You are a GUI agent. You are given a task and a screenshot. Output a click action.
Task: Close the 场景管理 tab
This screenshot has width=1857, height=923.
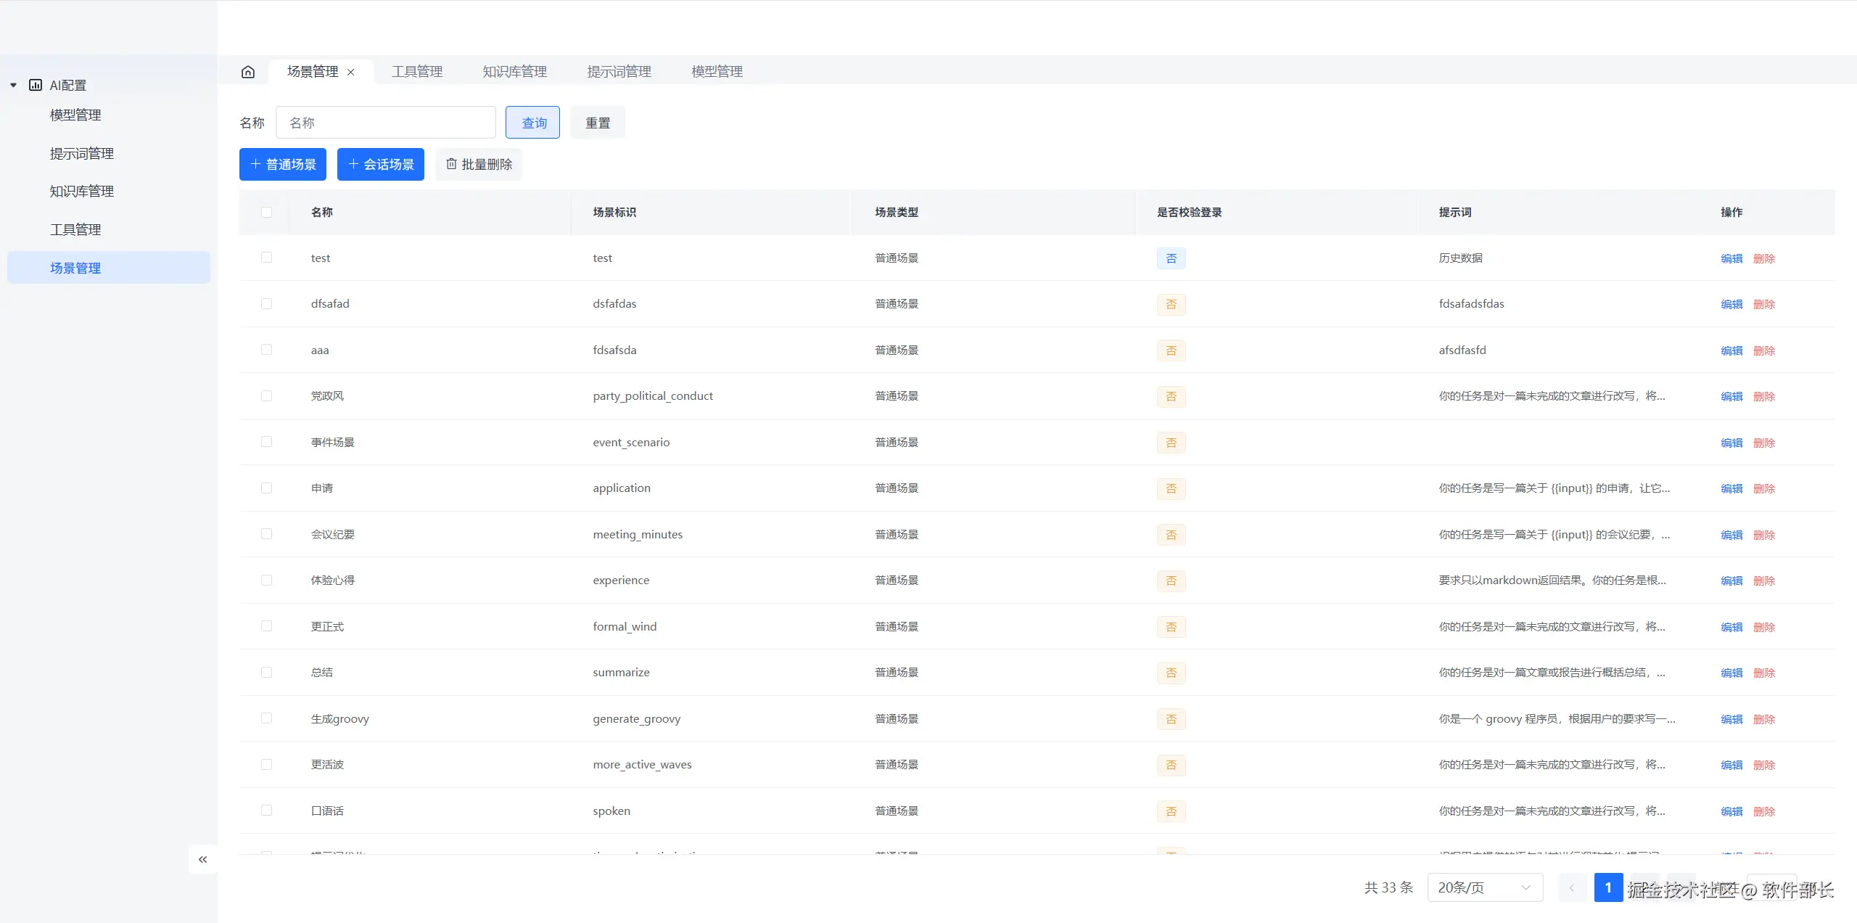click(x=351, y=72)
